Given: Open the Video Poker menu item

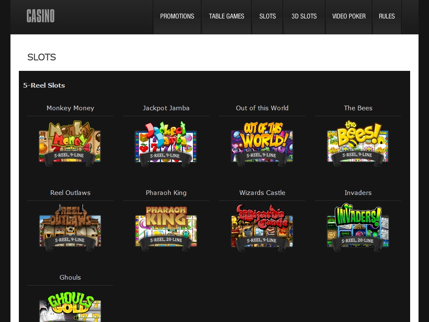Looking at the screenshot, I should [349, 16].
